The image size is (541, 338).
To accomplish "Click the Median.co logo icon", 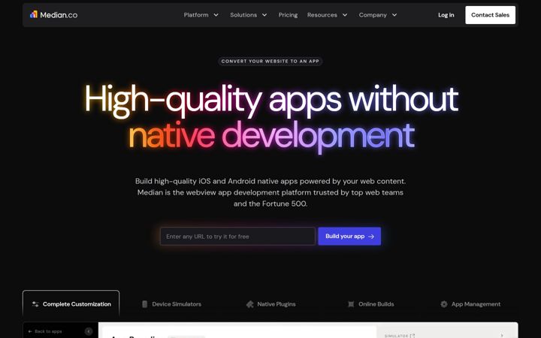I will point(34,14).
